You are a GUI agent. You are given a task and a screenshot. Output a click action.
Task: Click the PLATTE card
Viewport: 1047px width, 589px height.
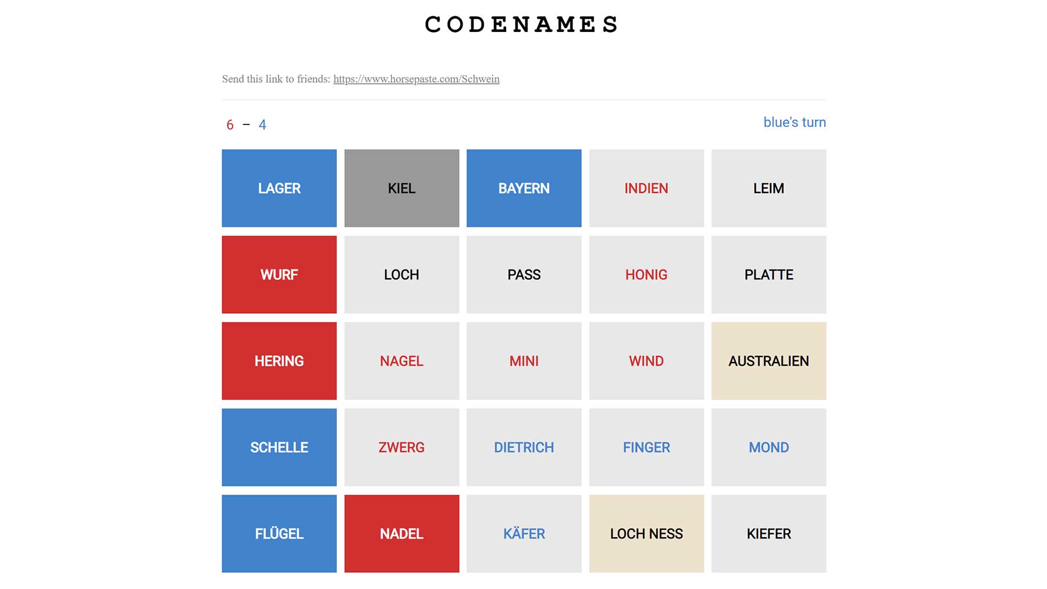768,274
